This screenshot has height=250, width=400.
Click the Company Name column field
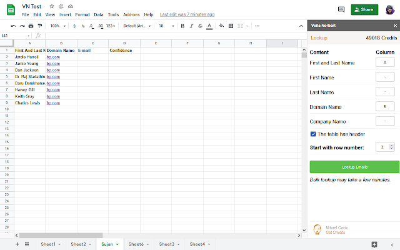click(x=385, y=121)
